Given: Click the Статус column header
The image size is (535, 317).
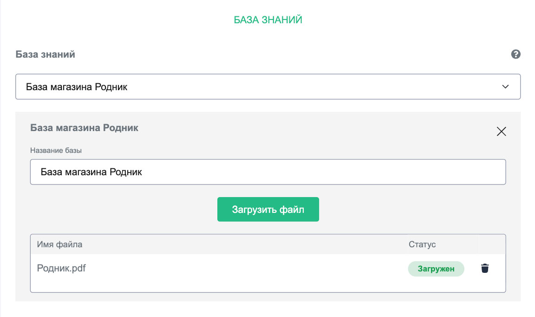Looking at the screenshot, I should pos(422,244).
